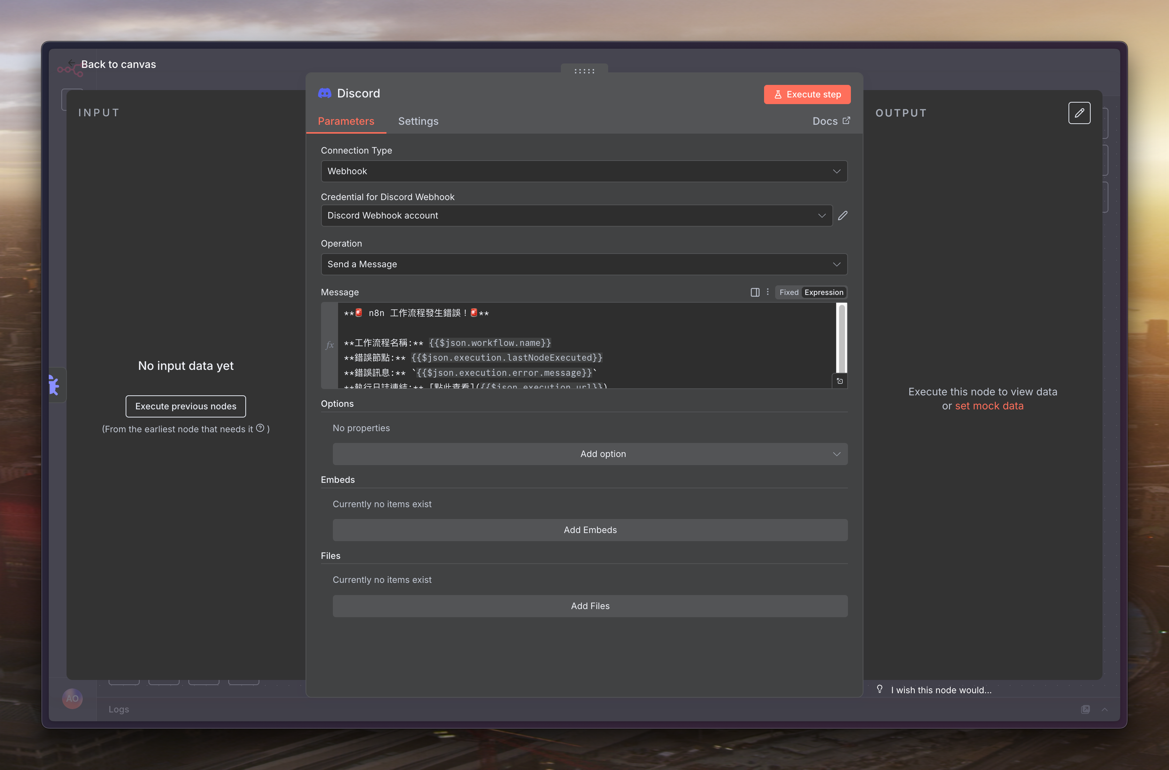Click the Execute step button
This screenshot has width=1169, height=770.
[807, 94]
